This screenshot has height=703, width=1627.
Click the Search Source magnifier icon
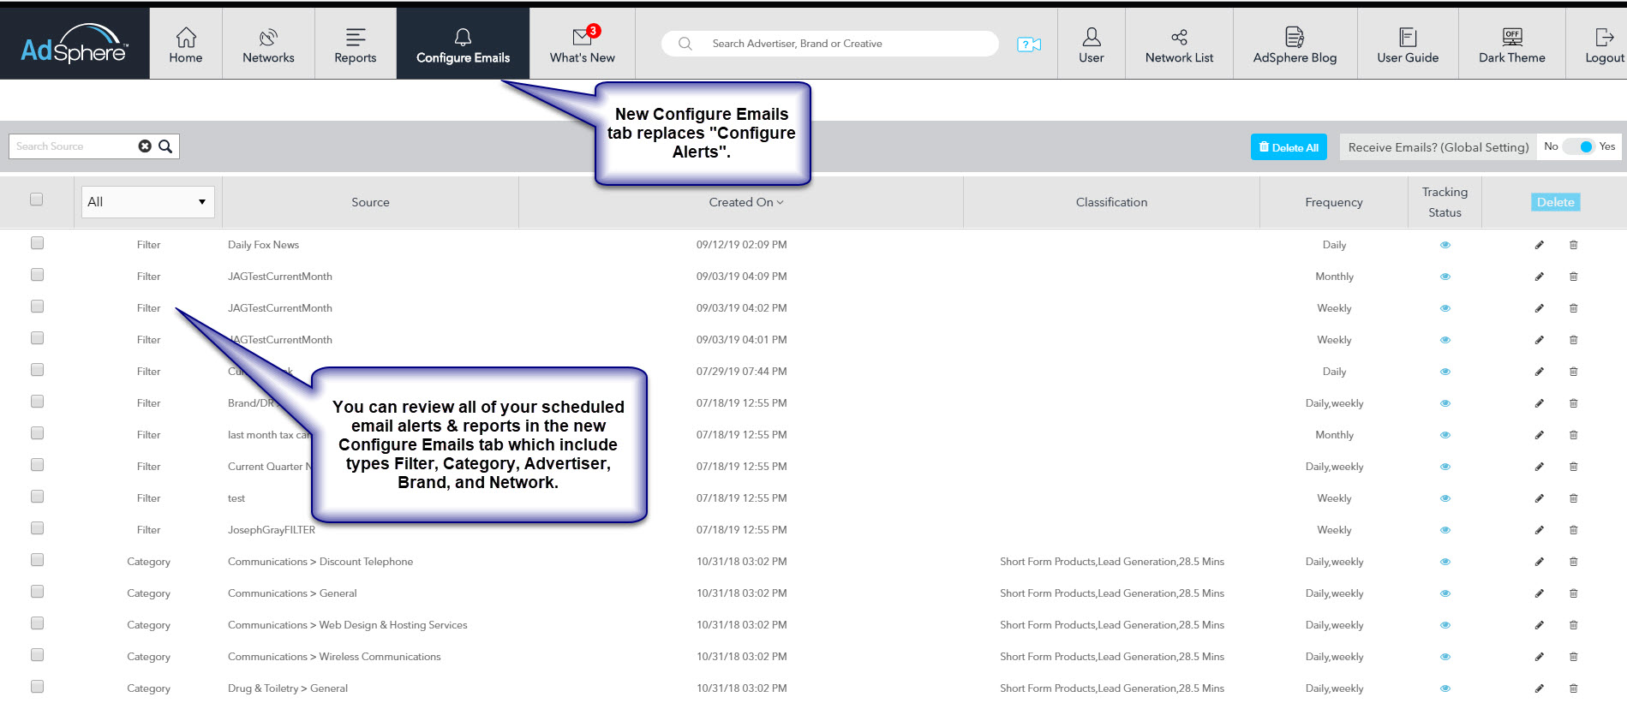[x=165, y=146]
